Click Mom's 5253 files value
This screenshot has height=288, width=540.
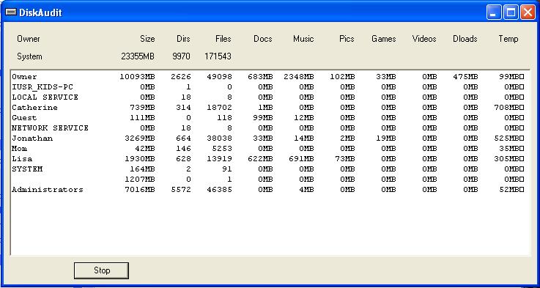(222, 149)
